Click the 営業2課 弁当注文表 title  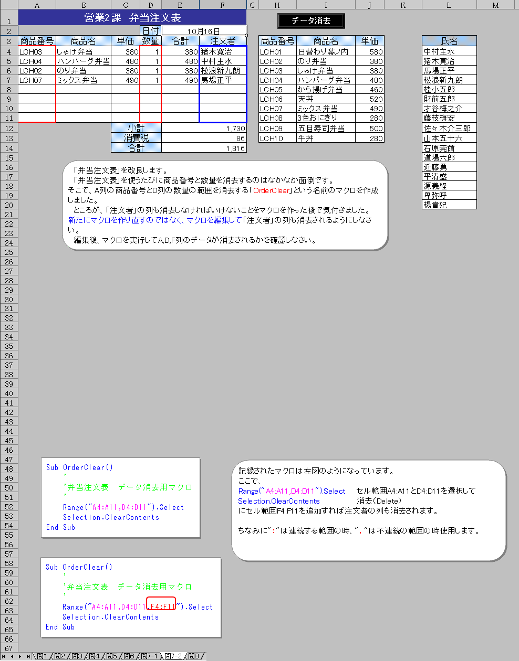pyautogui.click(x=132, y=18)
